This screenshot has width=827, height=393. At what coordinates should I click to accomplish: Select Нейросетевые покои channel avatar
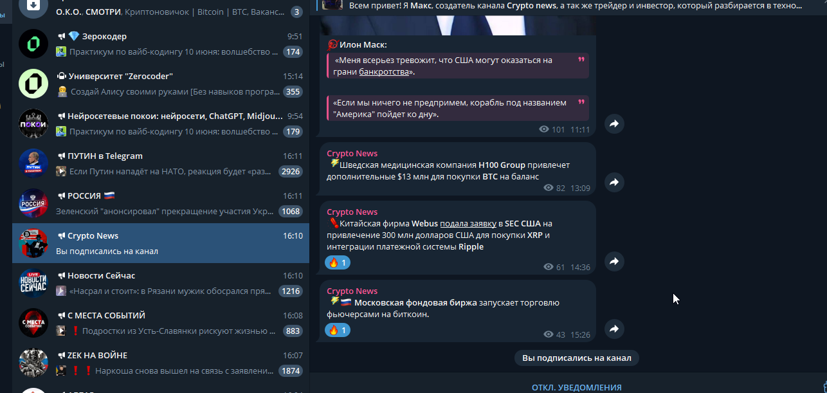pos(33,123)
